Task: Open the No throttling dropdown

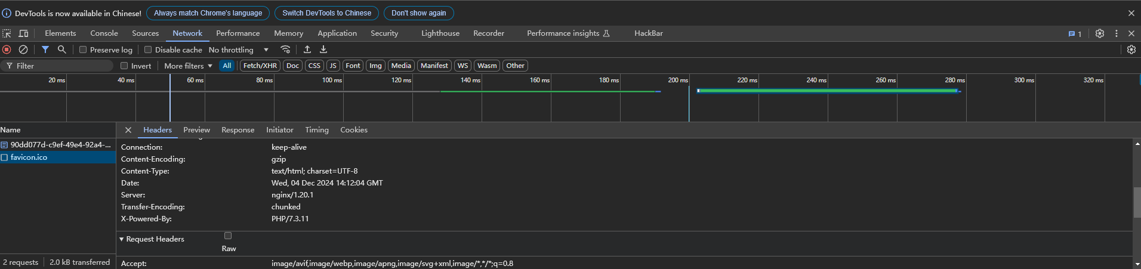Action: pyautogui.click(x=238, y=50)
